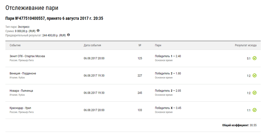Select the Пари column header
Viewport: 264px width, 133px height.
click(x=158, y=45)
